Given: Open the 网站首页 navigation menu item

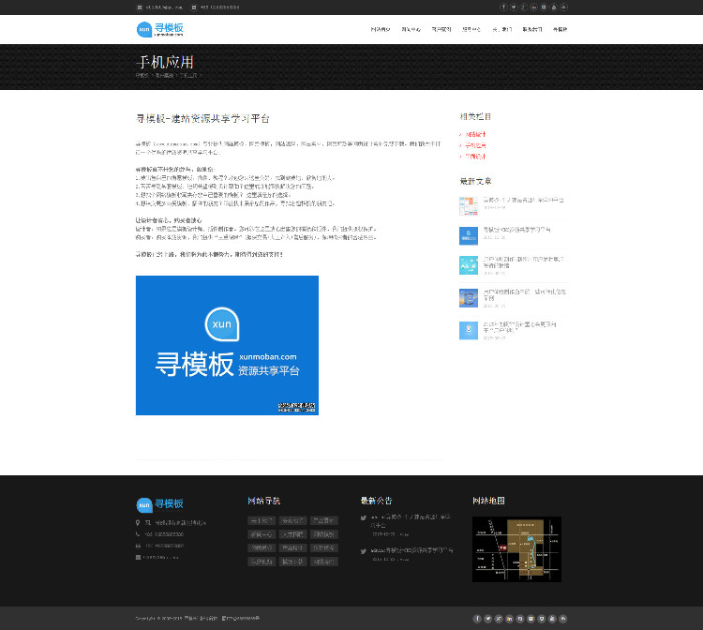Looking at the screenshot, I should point(381,29).
